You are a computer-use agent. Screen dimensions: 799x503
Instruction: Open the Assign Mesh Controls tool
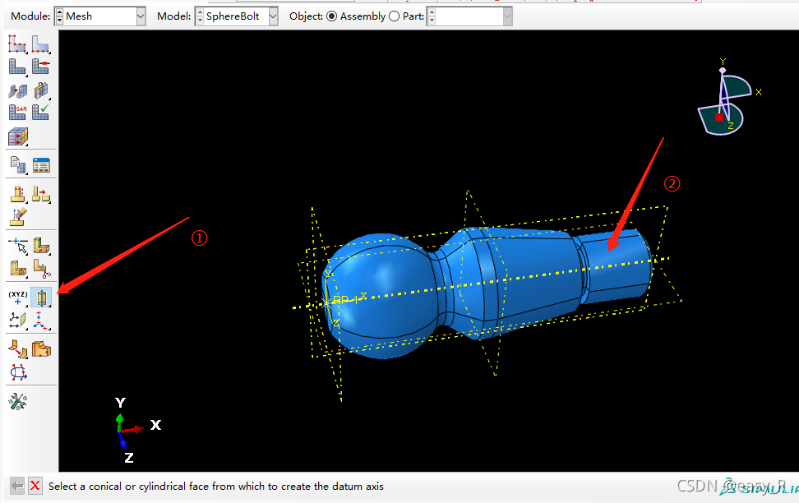click(x=17, y=90)
